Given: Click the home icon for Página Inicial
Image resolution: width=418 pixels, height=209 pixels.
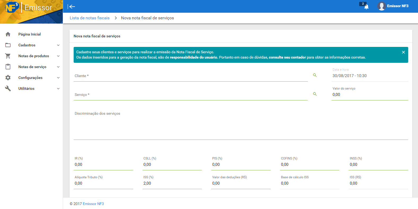Looking at the screenshot, I should 8,34.
